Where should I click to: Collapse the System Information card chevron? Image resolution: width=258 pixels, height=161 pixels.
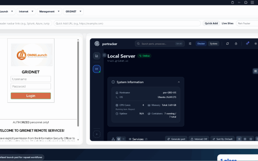179,82
